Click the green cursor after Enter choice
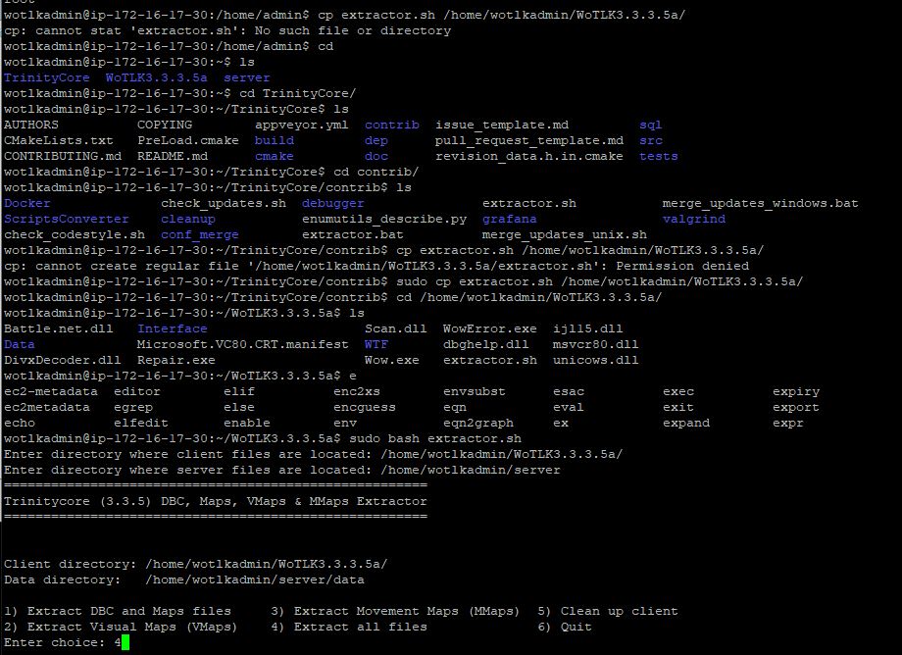 pos(125,642)
